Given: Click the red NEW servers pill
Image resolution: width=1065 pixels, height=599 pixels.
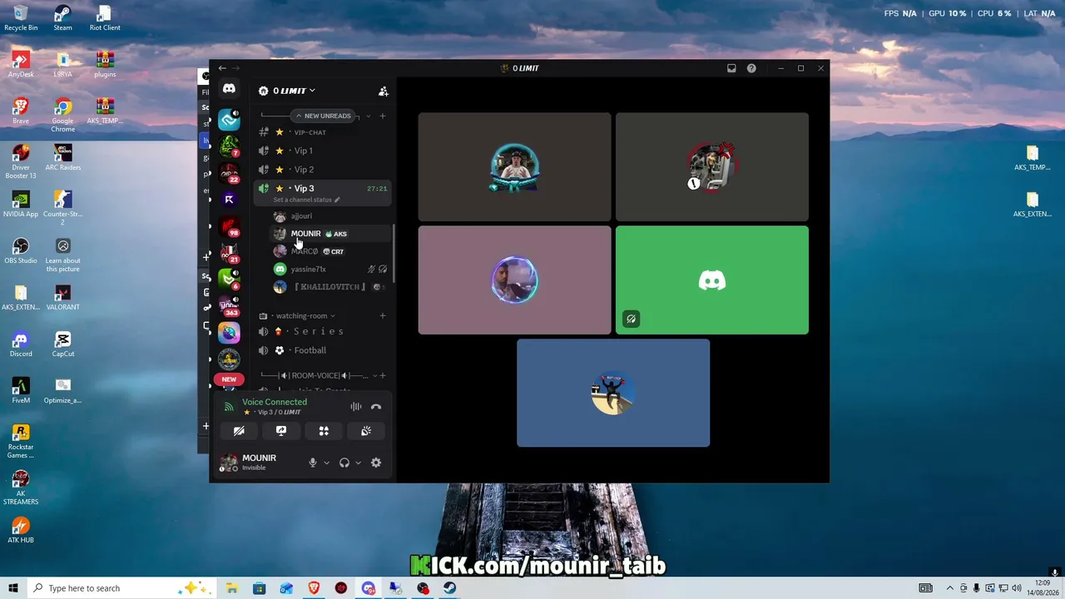Looking at the screenshot, I should (x=229, y=379).
